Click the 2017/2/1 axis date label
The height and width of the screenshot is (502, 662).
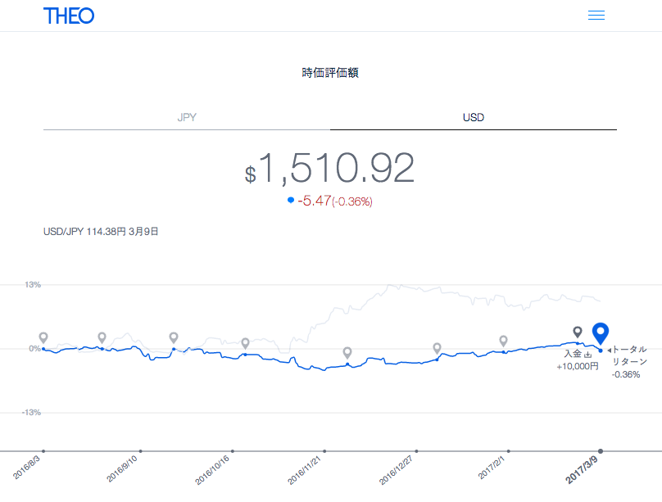(x=491, y=468)
